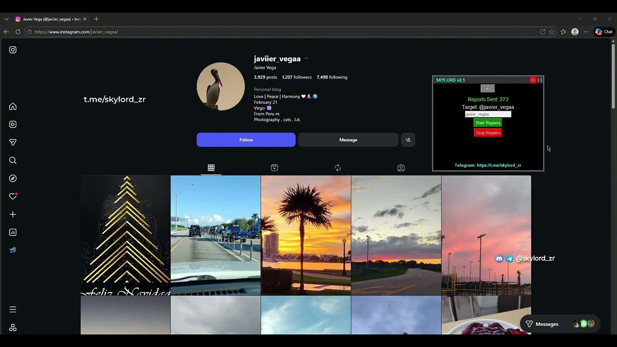Close the Javier Vega Instagram tab
Viewport: 617px width, 347px height.
pyautogui.click(x=85, y=19)
